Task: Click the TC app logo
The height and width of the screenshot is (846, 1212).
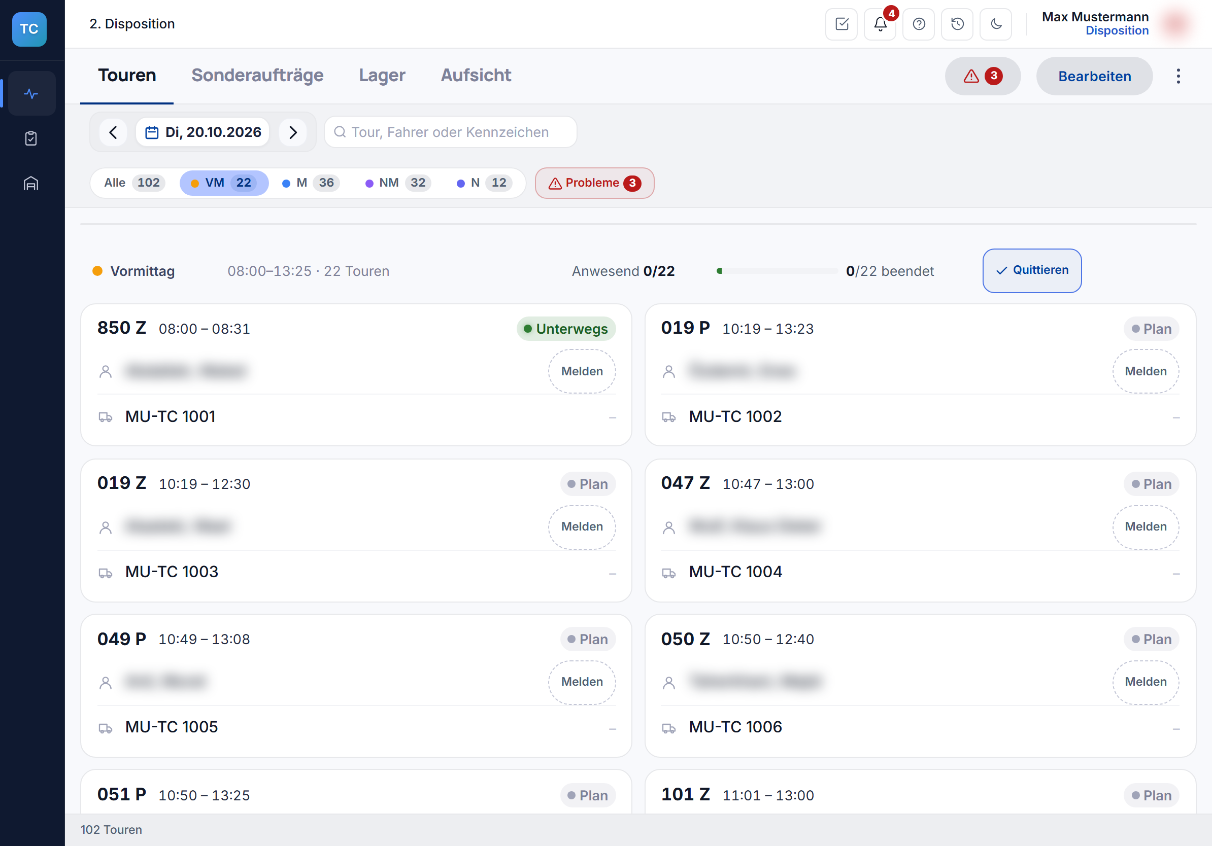Action: (x=29, y=29)
